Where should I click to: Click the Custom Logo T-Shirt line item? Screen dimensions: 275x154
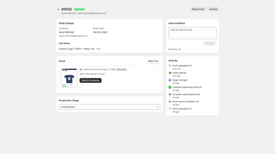[x=76, y=49]
